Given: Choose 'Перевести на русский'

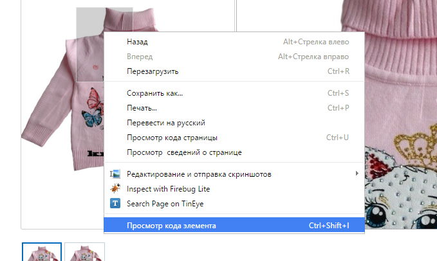Looking at the screenshot, I should [x=166, y=123].
